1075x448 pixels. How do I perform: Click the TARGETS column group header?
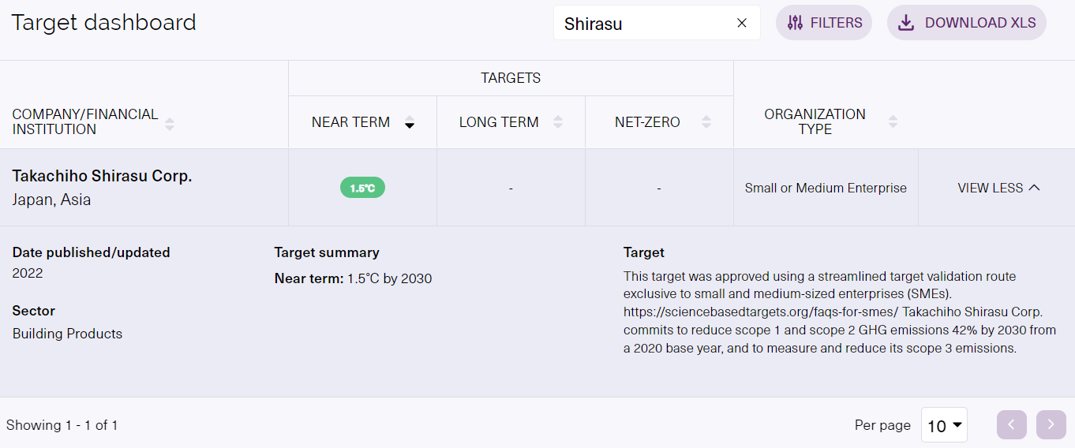(x=511, y=78)
